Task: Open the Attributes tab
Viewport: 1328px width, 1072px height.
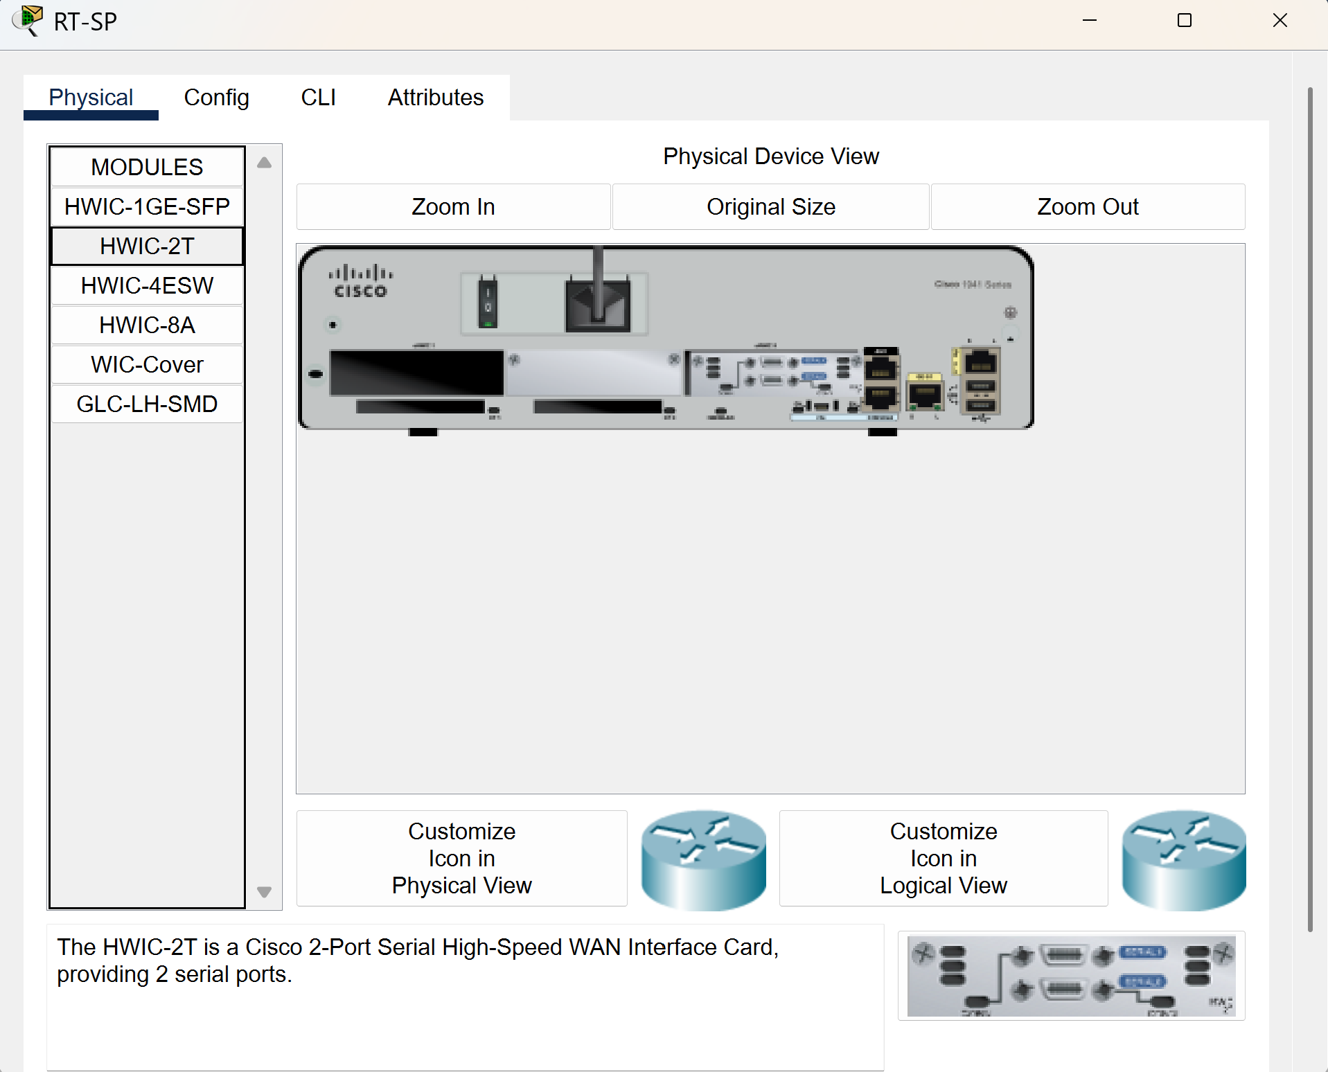Action: (436, 98)
